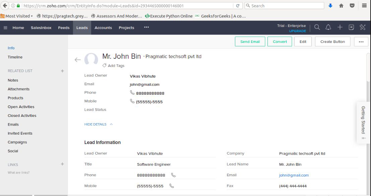Image resolution: width=371 pixels, height=196 pixels.
Task: Add a related list with the plus icon
Action: 62,71
